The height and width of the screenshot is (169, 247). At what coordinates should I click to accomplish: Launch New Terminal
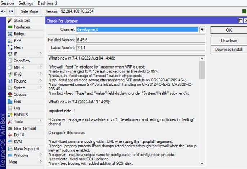click(x=24, y=128)
